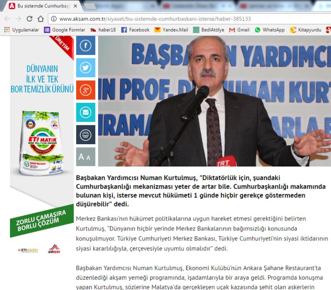
Task: Open Yandex.Mail bookmark
Action: tap(171, 30)
